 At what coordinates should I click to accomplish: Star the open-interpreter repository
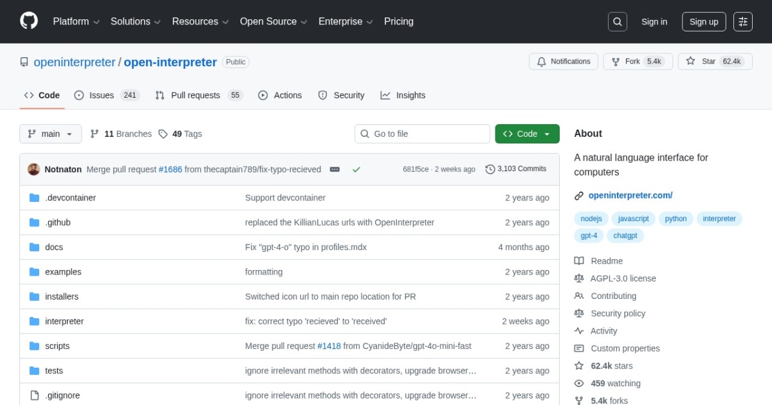tap(708, 61)
